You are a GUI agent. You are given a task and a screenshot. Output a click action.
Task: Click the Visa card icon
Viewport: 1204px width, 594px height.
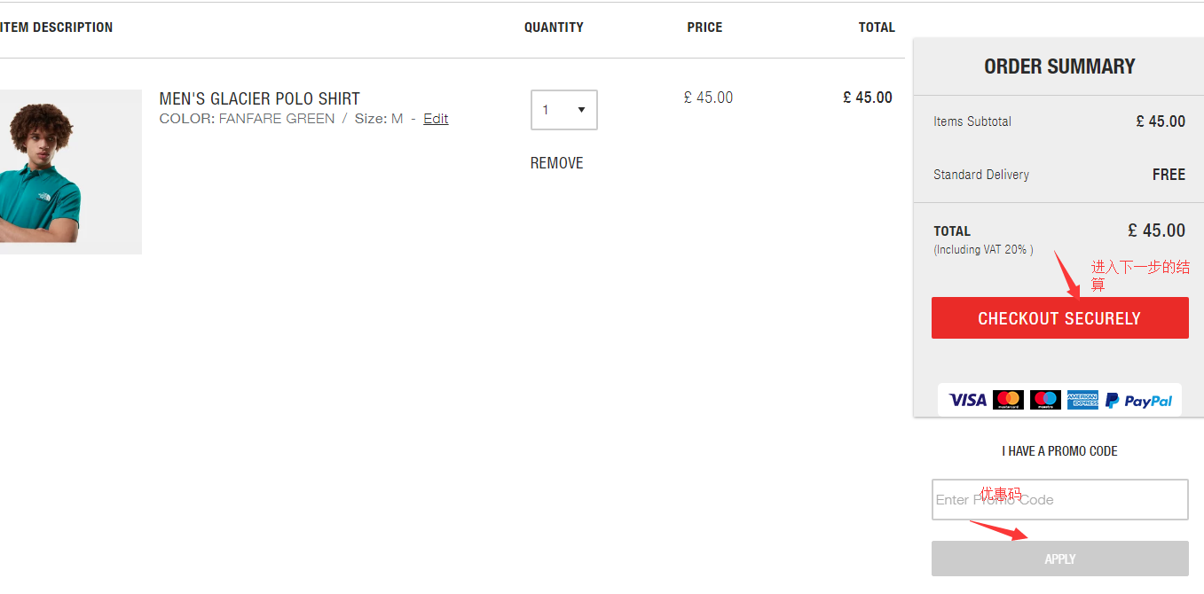[x=967, y=400]
